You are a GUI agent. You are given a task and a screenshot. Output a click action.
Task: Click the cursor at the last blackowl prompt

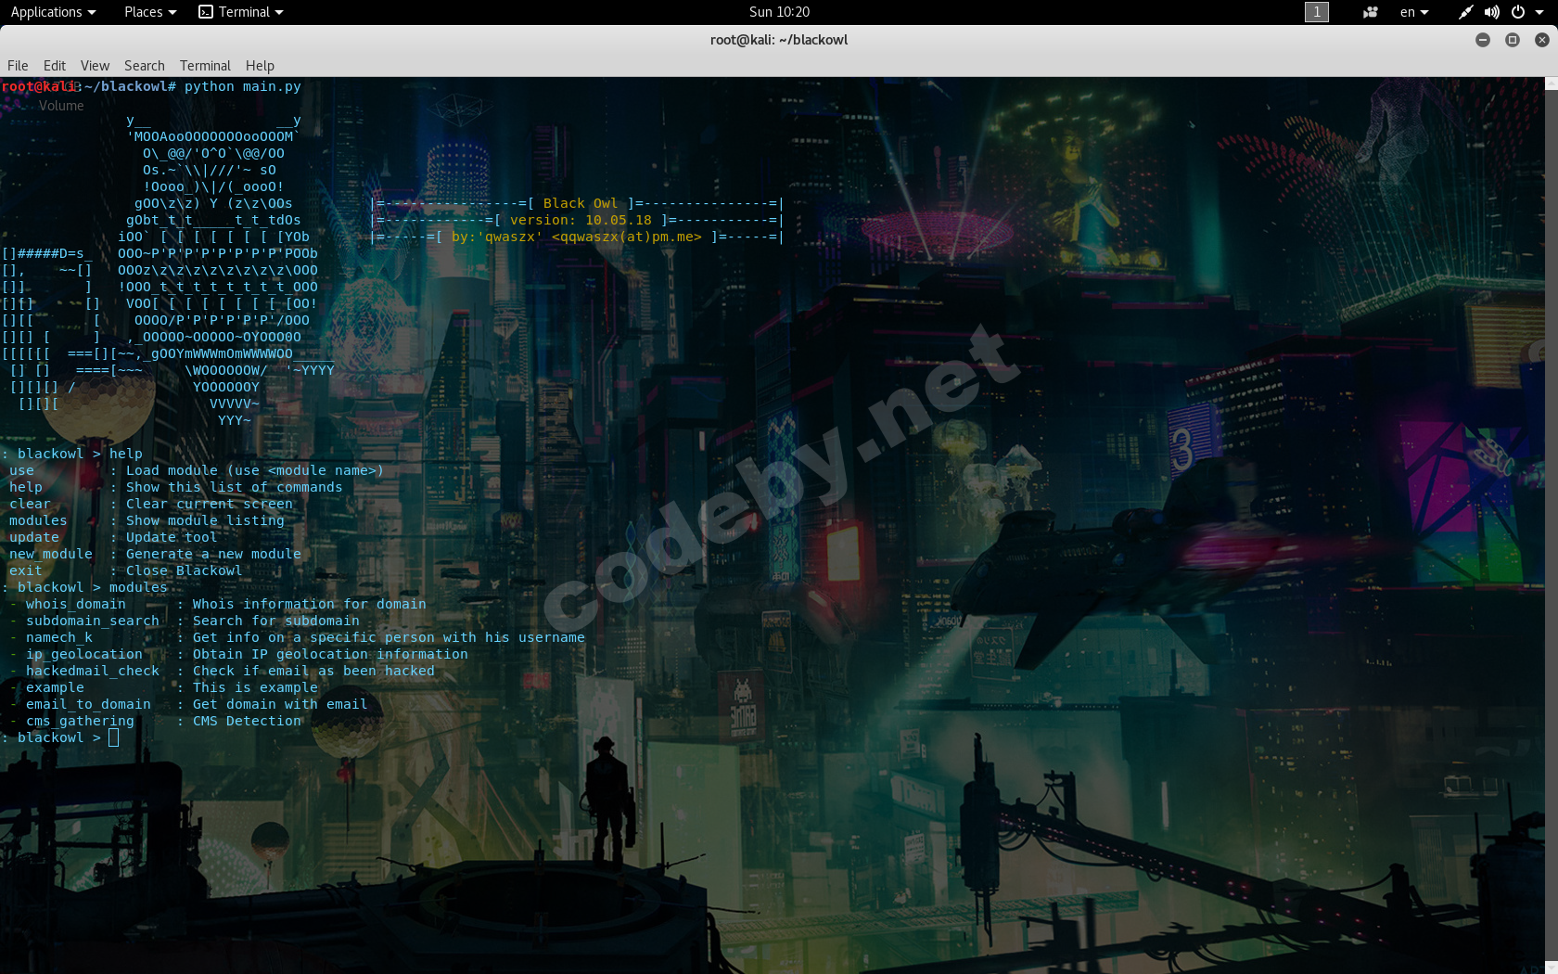[x=113, y=738]
